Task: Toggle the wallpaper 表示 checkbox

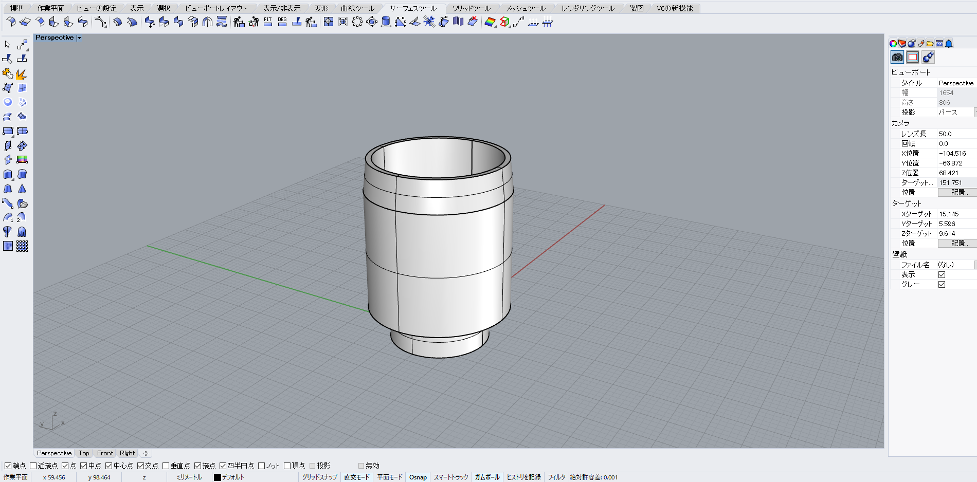Action: (942, 274)
